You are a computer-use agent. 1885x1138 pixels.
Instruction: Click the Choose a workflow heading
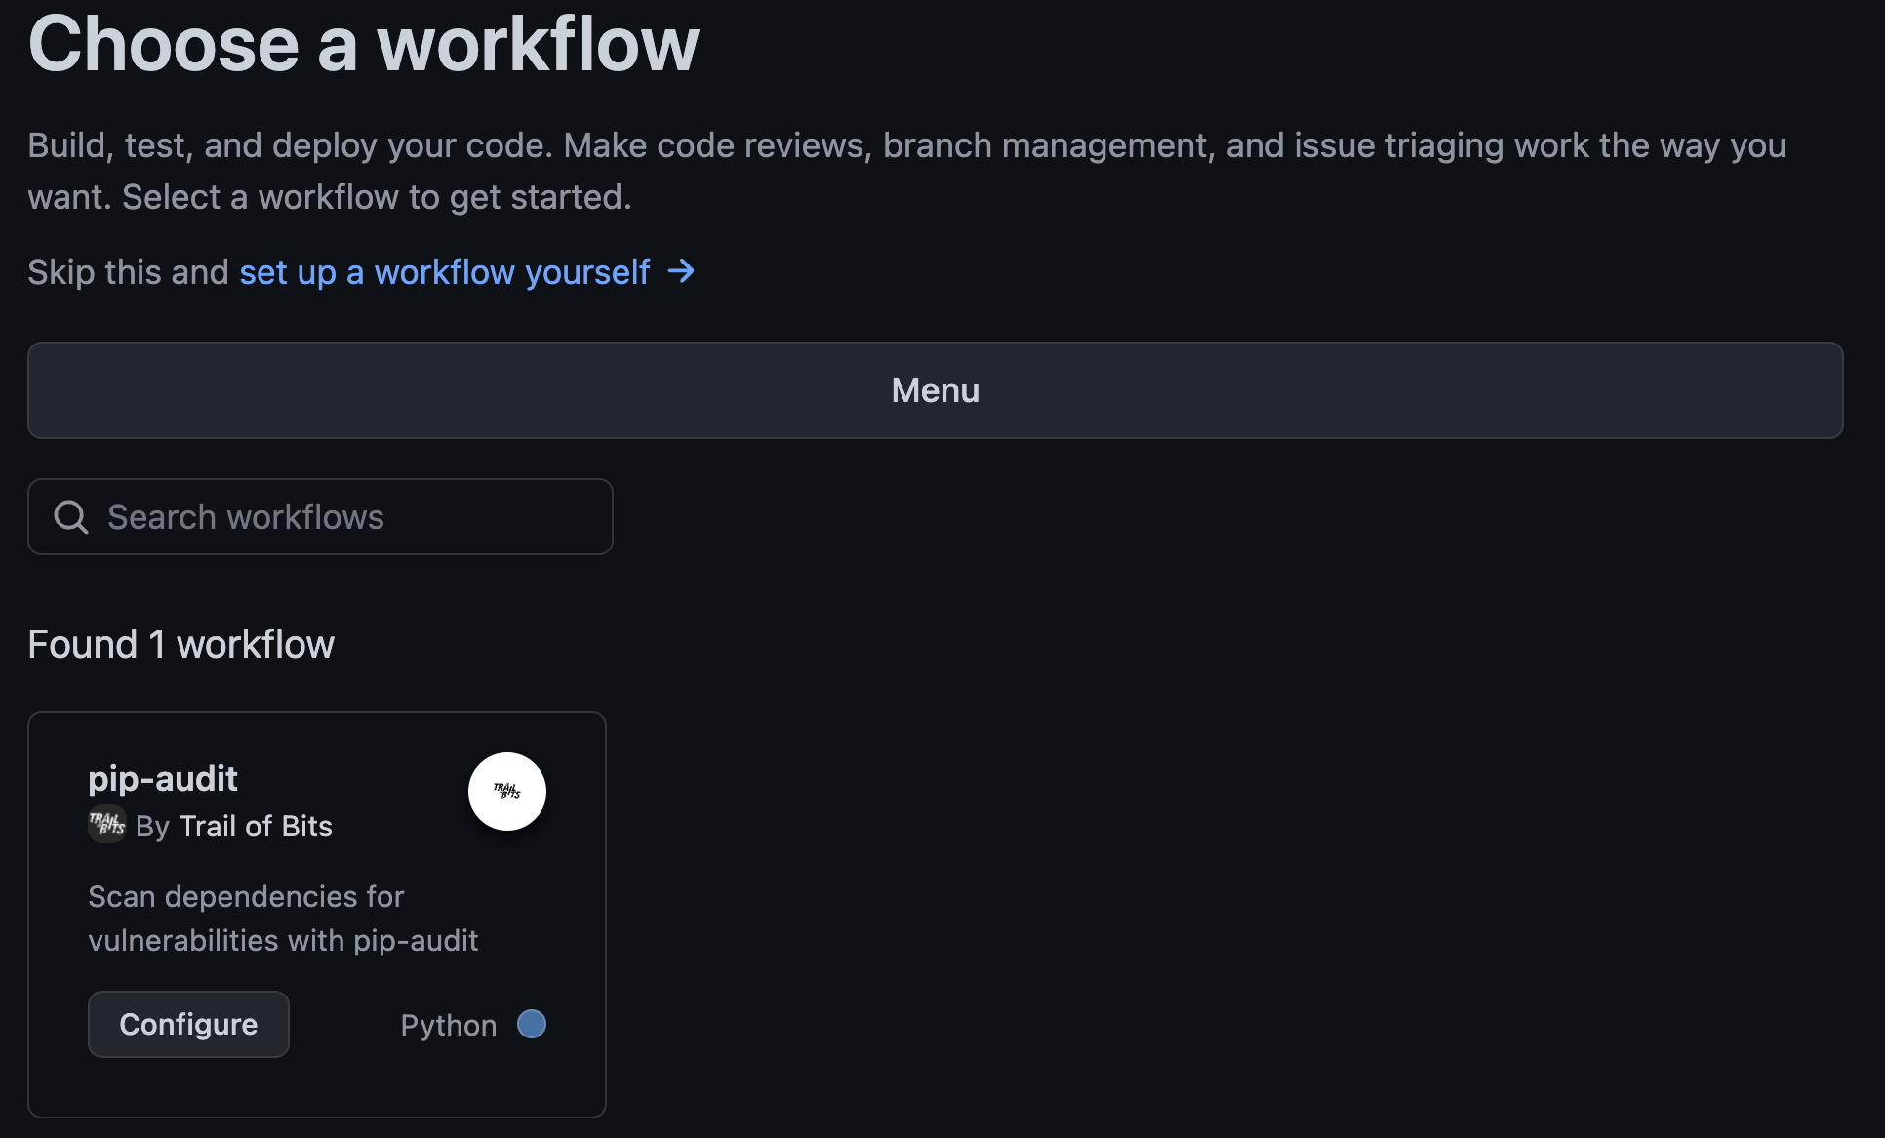click(x=364, y=45)
